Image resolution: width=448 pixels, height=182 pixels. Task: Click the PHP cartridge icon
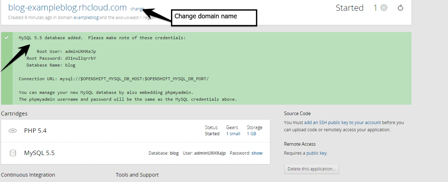tap(13, 131)
